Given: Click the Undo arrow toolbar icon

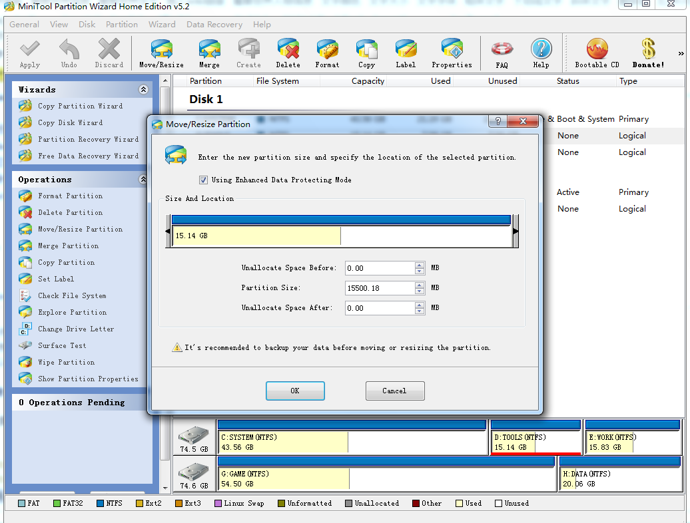Looking at the screenshot, I should pos(69,49).
